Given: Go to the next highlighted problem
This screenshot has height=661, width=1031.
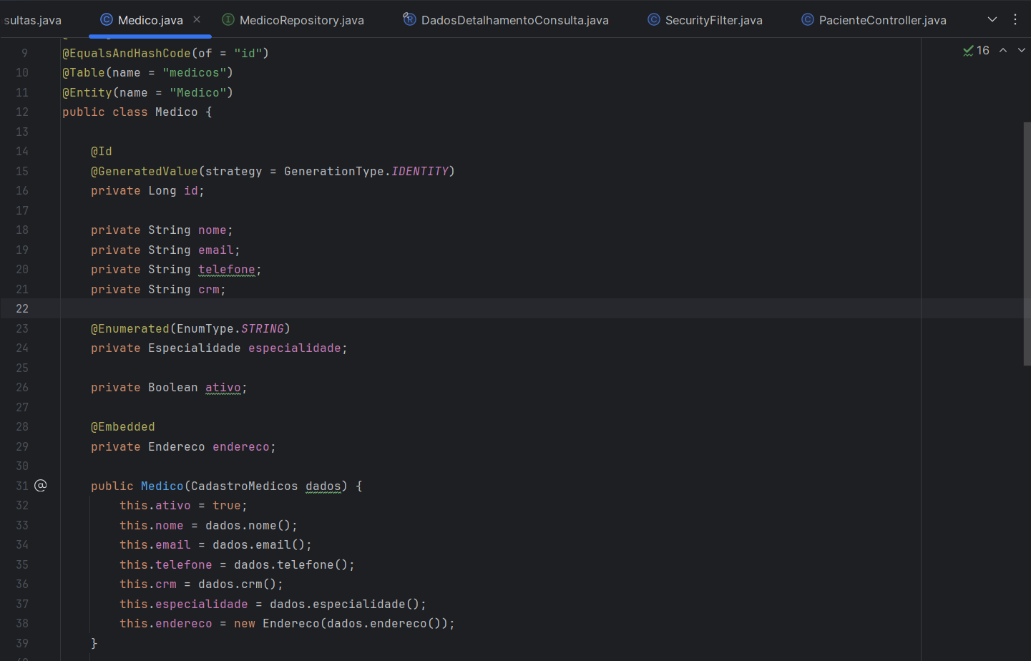Looking at the screenshot, I should [1022, 50].
